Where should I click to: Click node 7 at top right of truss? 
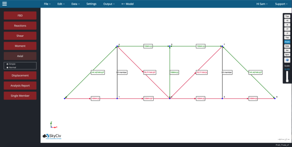tap(222, 46)
